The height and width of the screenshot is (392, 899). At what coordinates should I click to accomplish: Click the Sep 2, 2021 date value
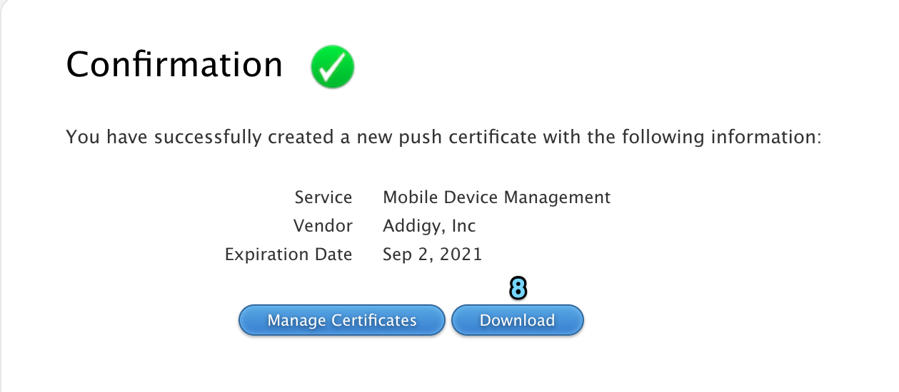point(433,254)
